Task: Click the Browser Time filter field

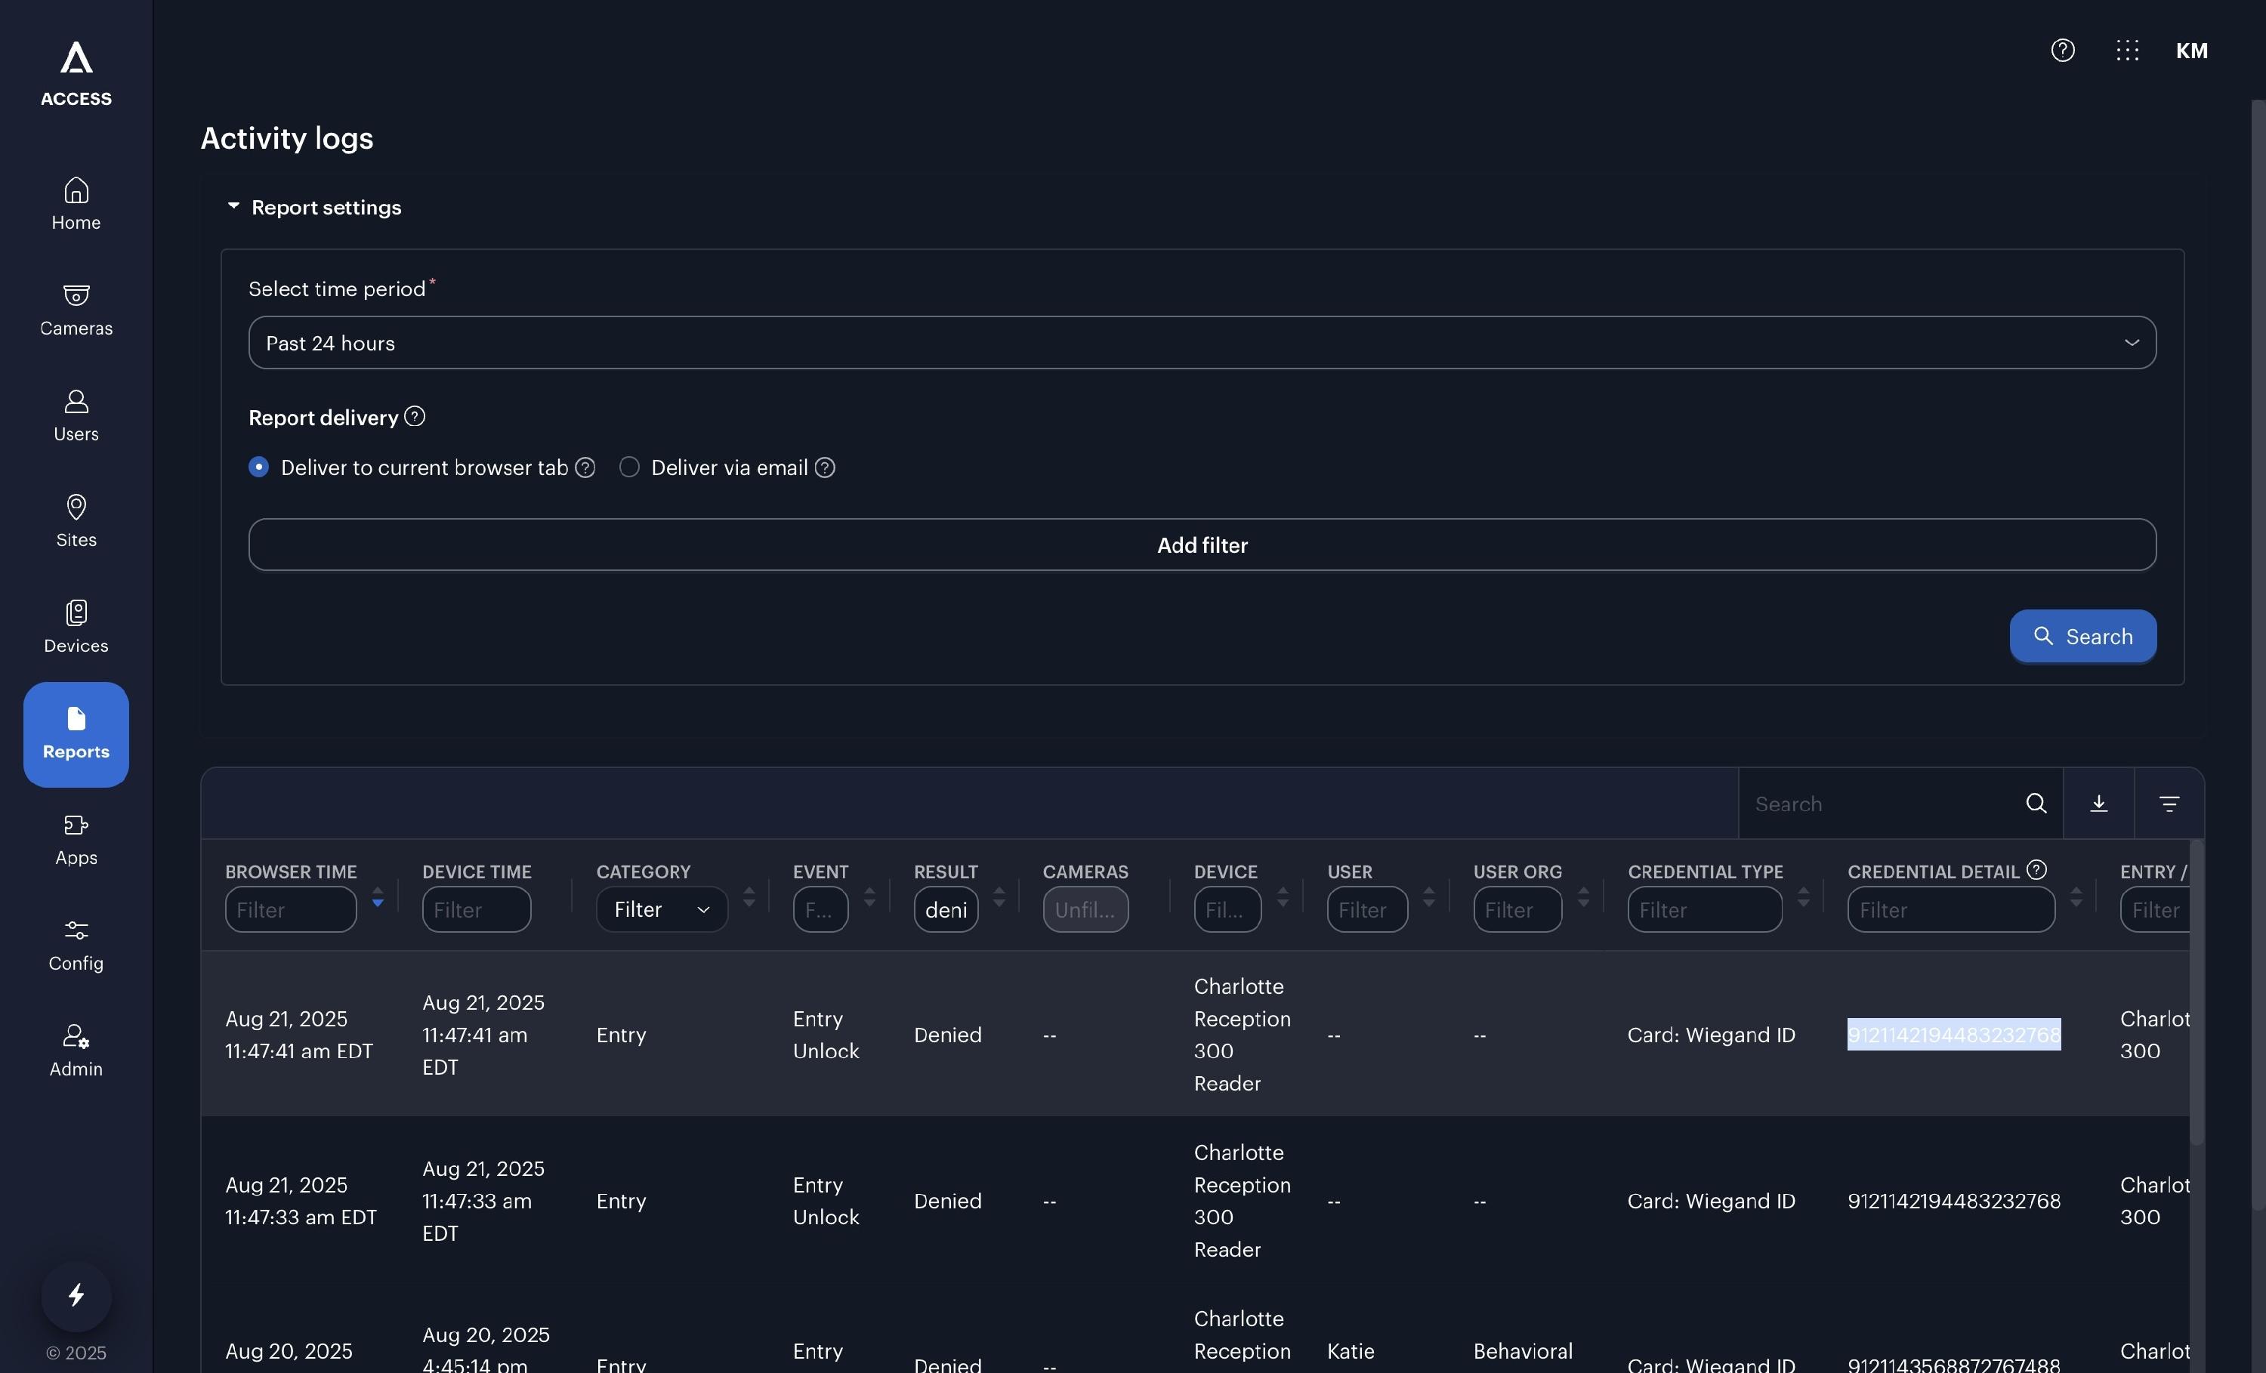Action: [x=291, y=909]
